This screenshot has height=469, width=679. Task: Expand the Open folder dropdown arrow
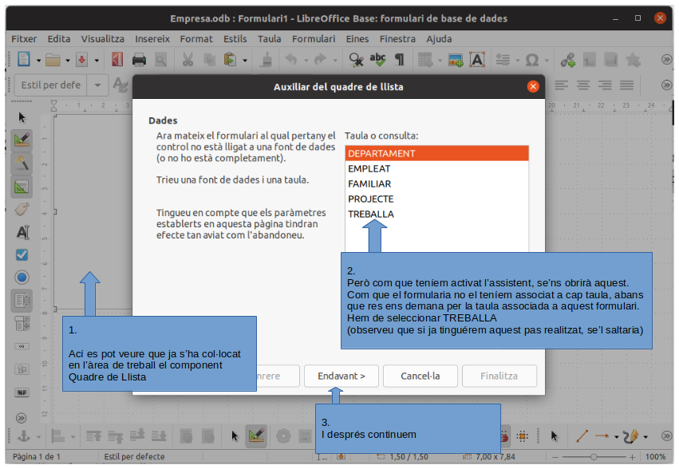[68, 61]
